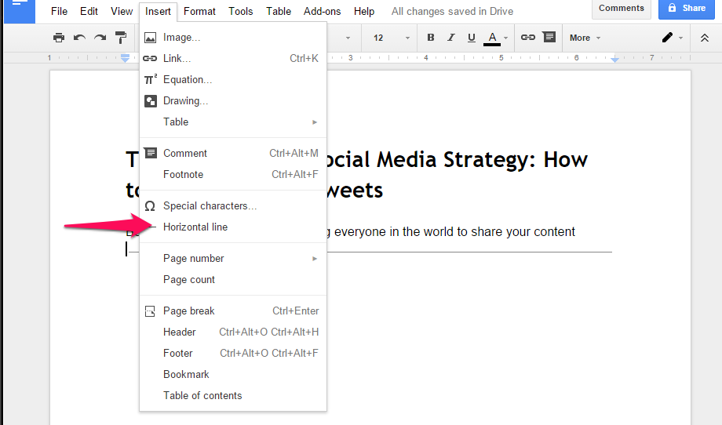This screenshot has width=722, height=425.
Task: Select Equation... in Insert menu
Action: point(233,79)
